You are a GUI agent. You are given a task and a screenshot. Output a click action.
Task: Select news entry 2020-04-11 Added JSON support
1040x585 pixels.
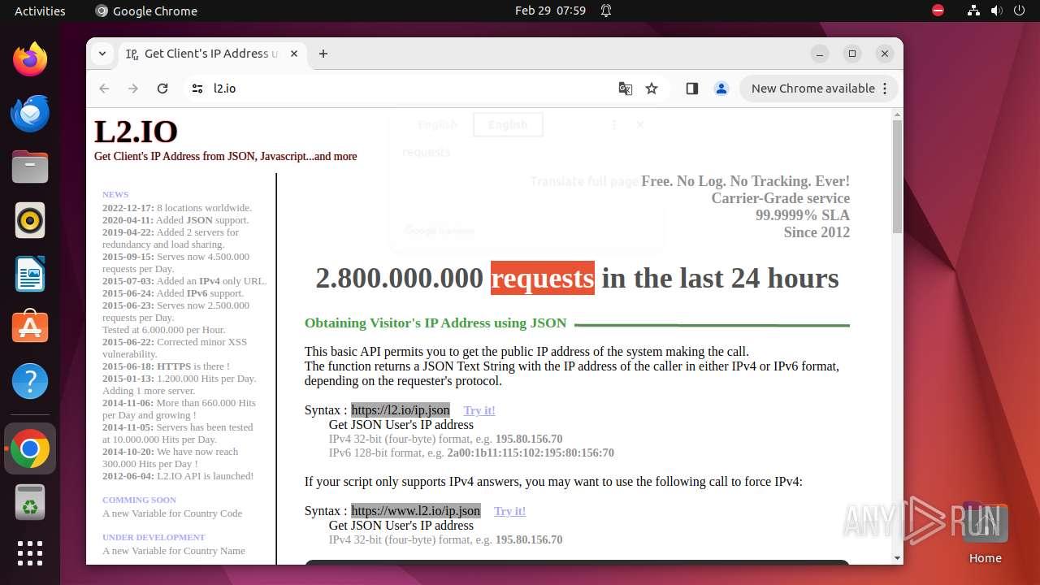coord(175,220)
